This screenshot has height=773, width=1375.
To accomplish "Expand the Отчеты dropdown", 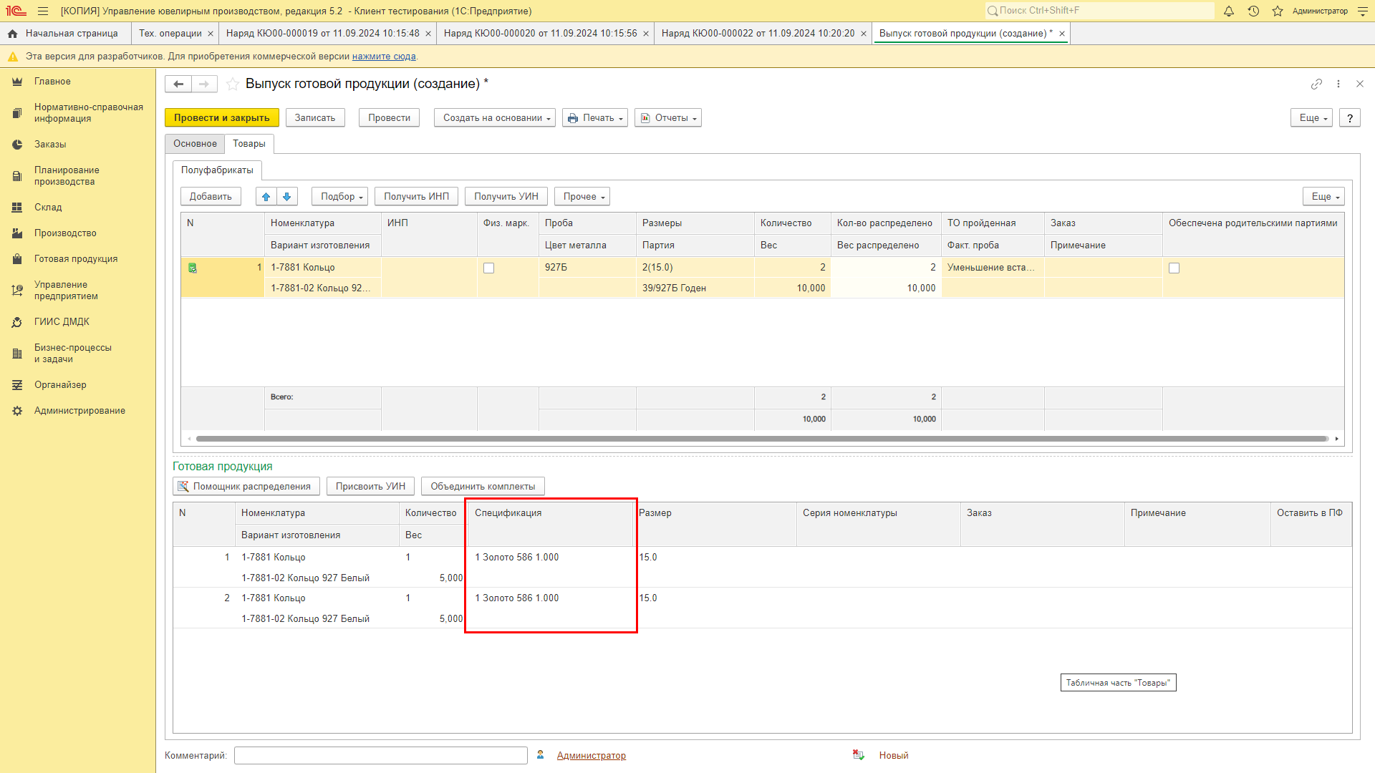I will tap(668, 118).
